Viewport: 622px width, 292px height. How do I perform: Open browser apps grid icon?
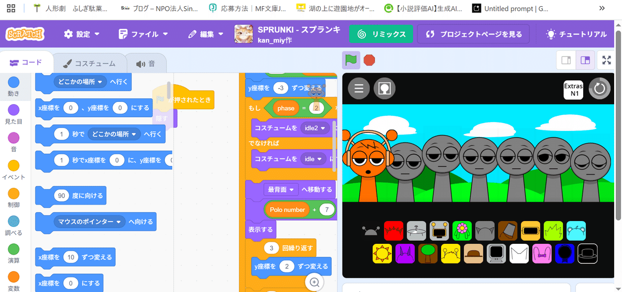[11, 8]
